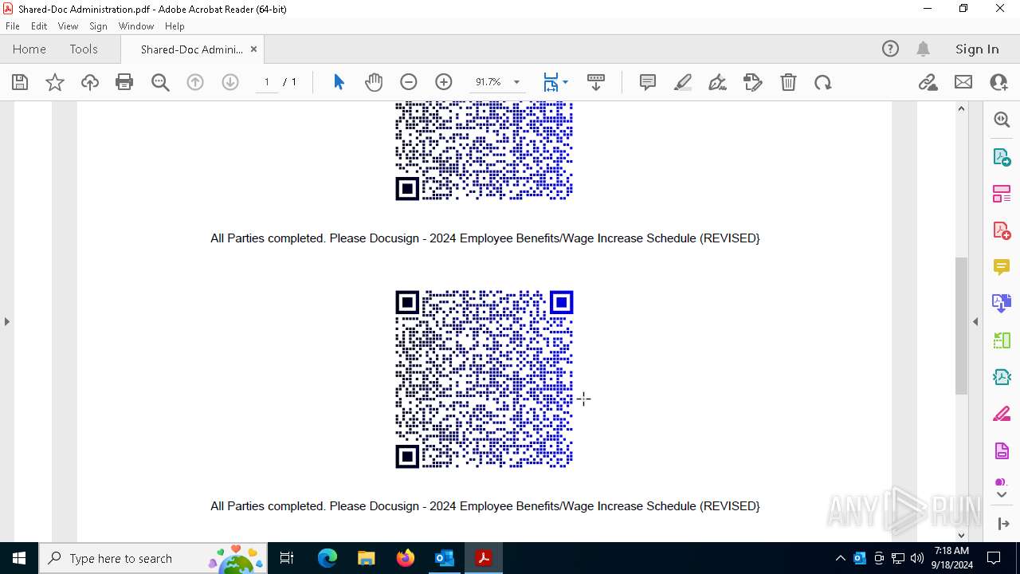The image size is (1020, 574).
Task: Select the highlight text pen tool
Action: pos(683,82)
